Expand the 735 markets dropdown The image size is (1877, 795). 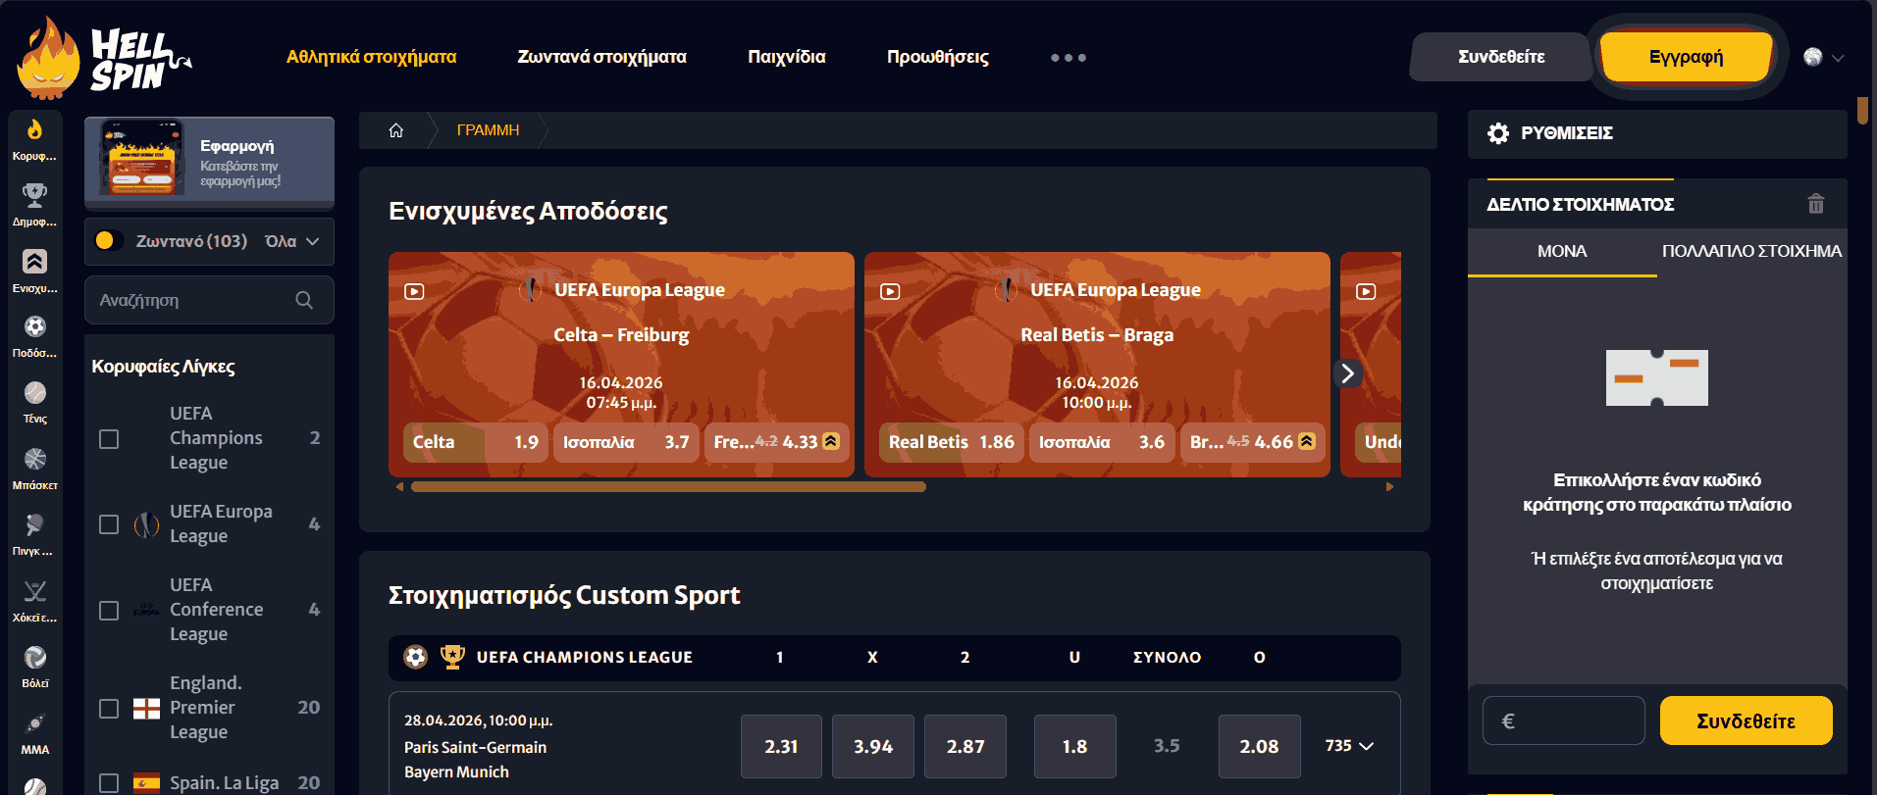pos(1349,746)
